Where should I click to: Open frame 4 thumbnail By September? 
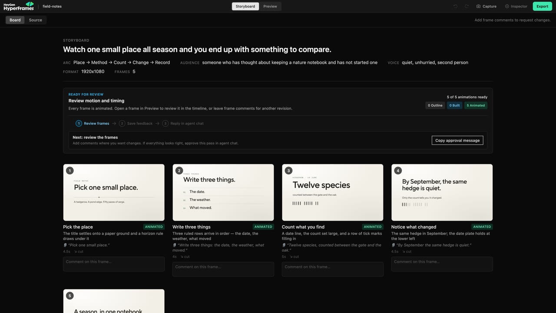pyautogui.click(x=442, y=192)
